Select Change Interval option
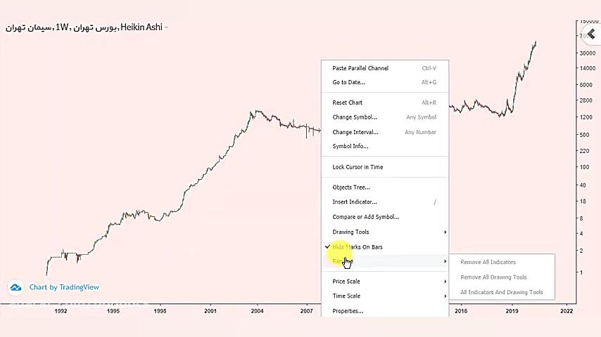Image resolution: width=601 pixels, height=337 pixels. tap(355, 132)
